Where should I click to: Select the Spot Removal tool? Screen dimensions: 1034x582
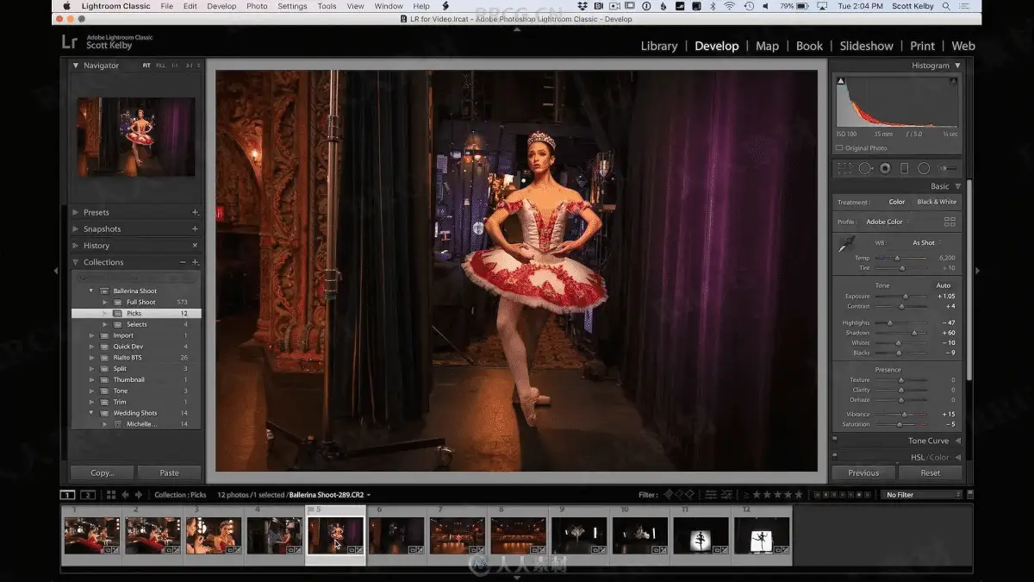[865, 168]
